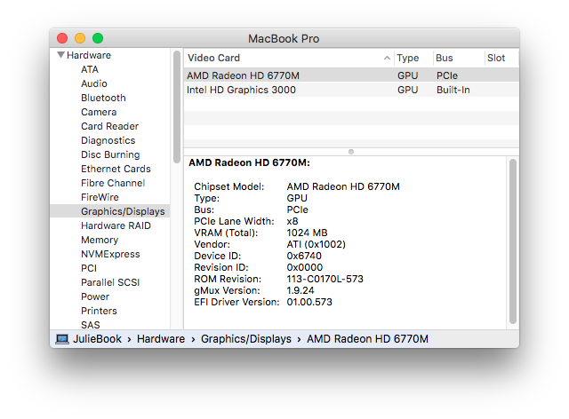Select Graphics/Displays in the sidebar
The height and width of the screenshot is (419, 569).
(x=110, y=211)
